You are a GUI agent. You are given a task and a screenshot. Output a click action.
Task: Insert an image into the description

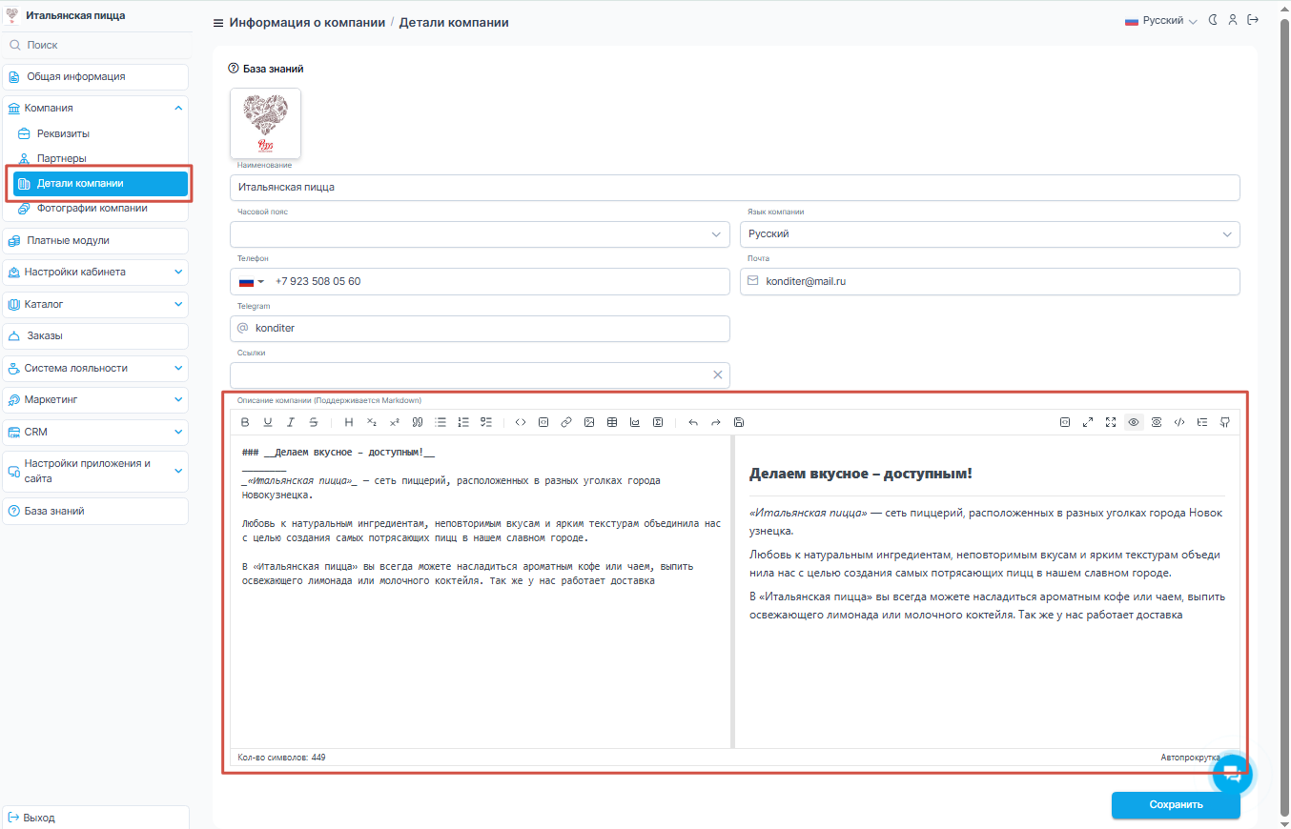coord(589,422)
